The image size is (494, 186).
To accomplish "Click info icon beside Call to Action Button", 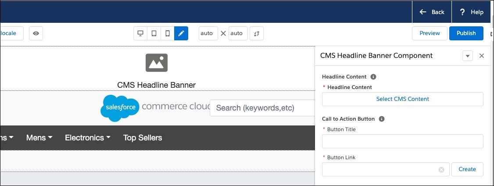I will [x=382, y=119].
